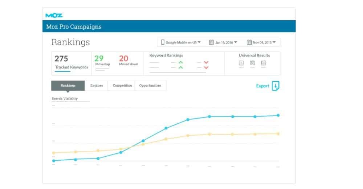
Task: Click the bottom green up arrow
Action: click(x=180, y=67)
